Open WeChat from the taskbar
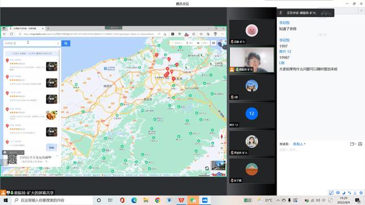 pyautogui.click(x=193, y=200)
